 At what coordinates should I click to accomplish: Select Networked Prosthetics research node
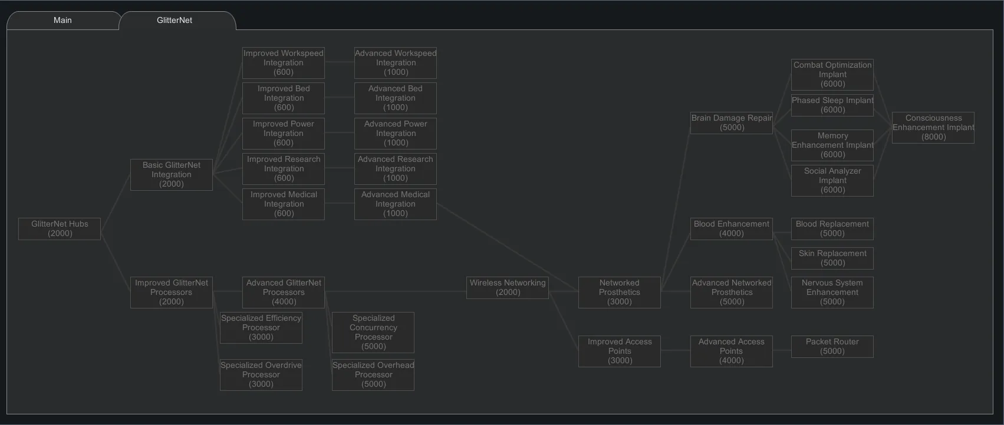[620, 293]
